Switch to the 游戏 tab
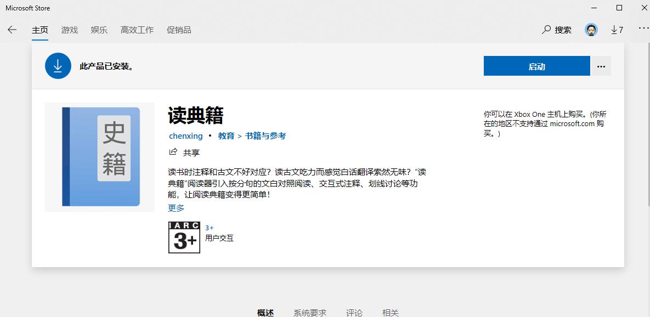The image size is (650, 317). click(x=69, y=30)
